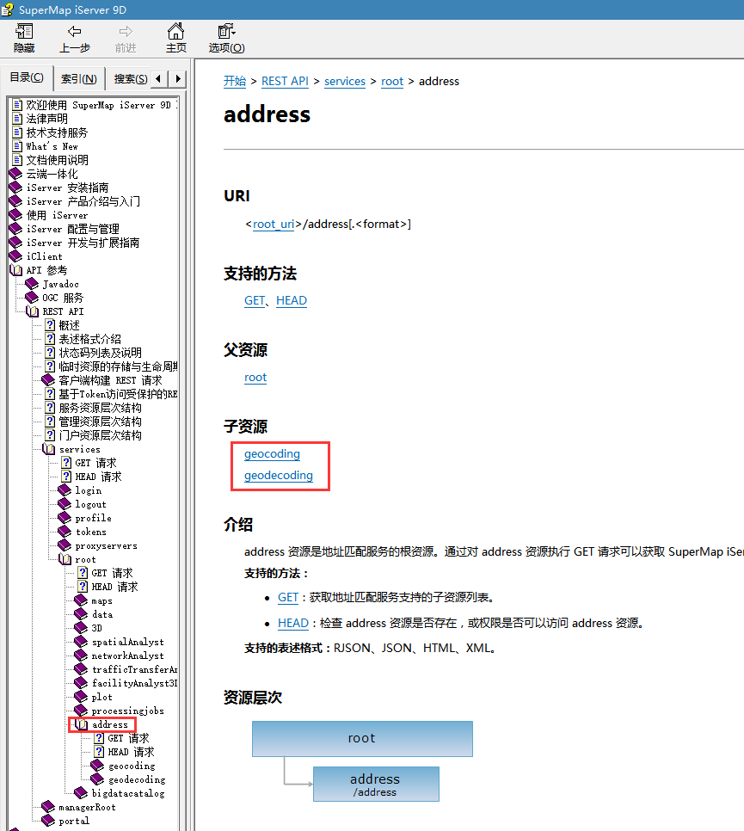The height and width of the screenshot is (831, 744).
Task: Switch to the 目录(C) tab
Action: pos(27,78)
